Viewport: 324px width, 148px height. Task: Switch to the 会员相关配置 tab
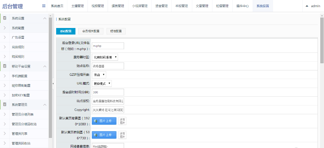(91, 31)
